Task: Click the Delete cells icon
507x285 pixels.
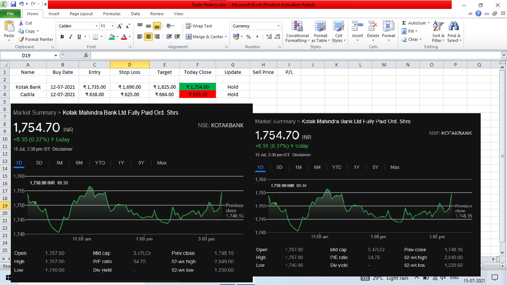Action: tap(373, 26)
